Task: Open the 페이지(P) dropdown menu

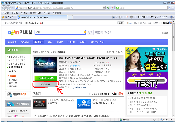Action: [x=143, y=17]
